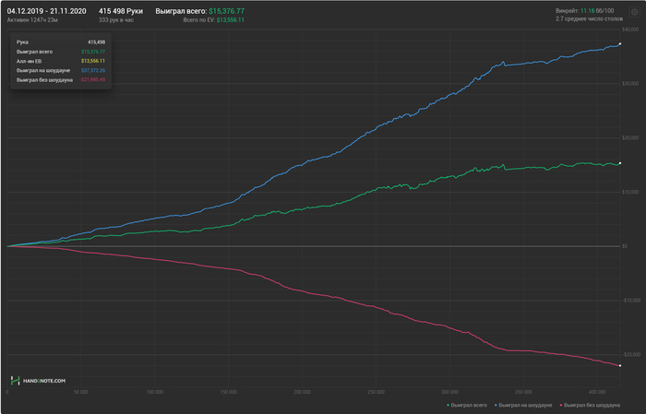Click tooltip row 'Рука' value 415,498

click(96, 42)
